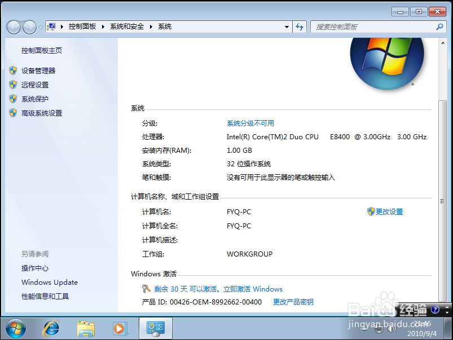
Task: Click the computer icon in address bar
Action: pyautogui.click(x=52, y=27)
